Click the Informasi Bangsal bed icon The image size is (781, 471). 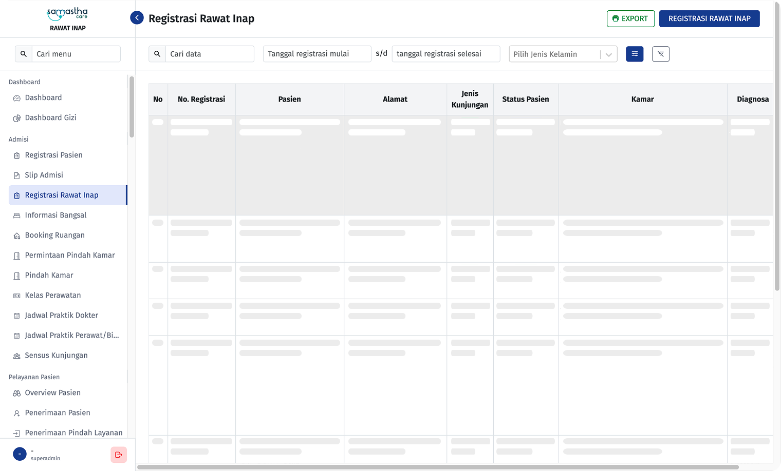(17, 215)
